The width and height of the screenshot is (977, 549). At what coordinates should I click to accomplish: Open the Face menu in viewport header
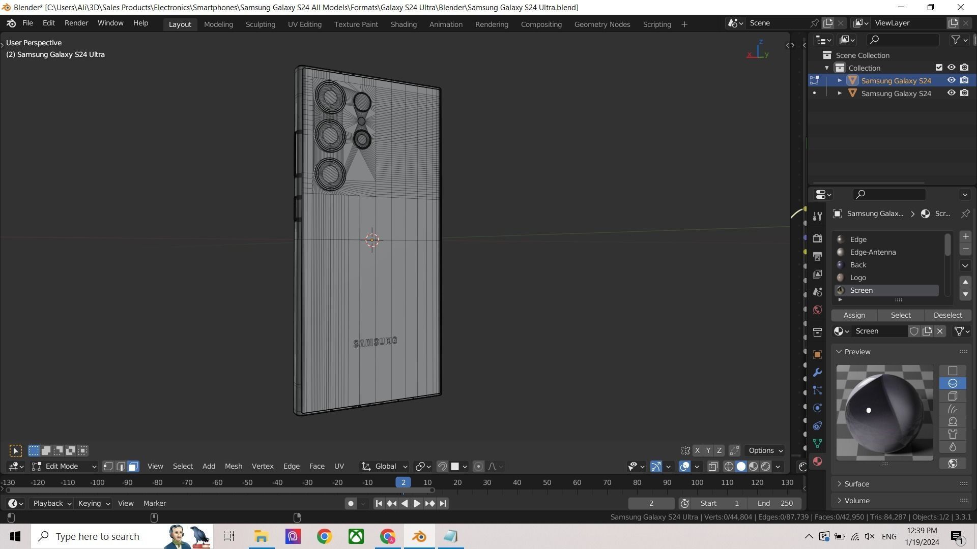click(x=317, y=466)
